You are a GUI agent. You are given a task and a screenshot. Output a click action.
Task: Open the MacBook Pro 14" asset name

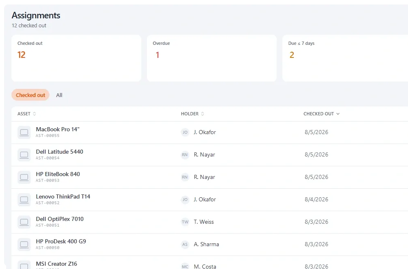pos(58,129)
